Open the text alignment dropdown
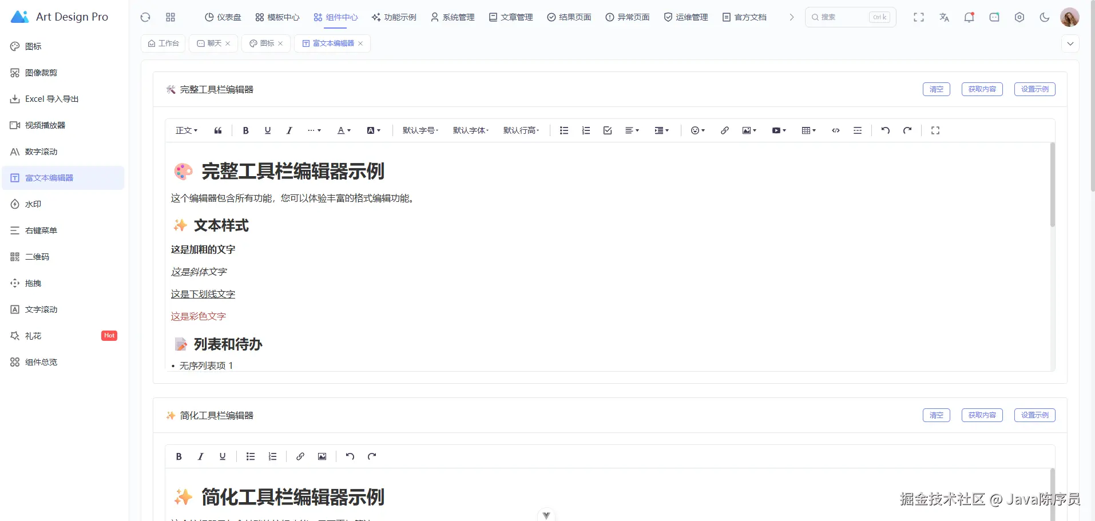The height and width of the screenshot is (521, 1095). (x=632, y=130)
